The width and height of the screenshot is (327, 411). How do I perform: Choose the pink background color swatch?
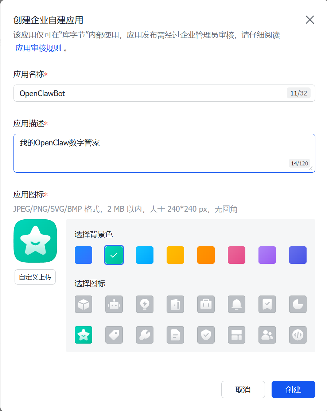[x=237, y=255]
